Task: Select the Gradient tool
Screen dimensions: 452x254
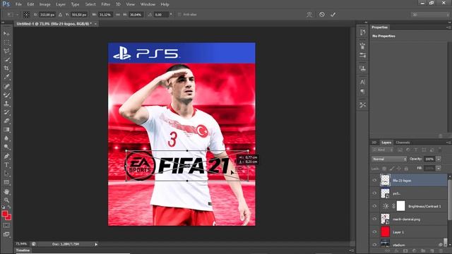Action: (6, 129)
